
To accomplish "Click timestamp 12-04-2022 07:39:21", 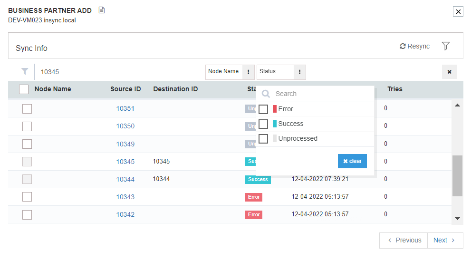I will click(x=320, y=179).
